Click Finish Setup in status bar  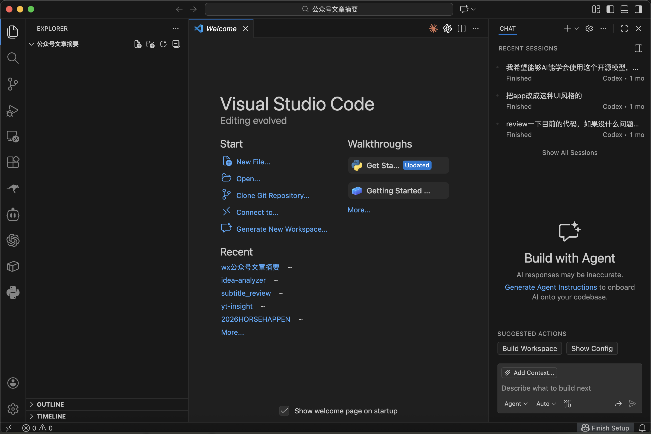click(x=605, y=428)
